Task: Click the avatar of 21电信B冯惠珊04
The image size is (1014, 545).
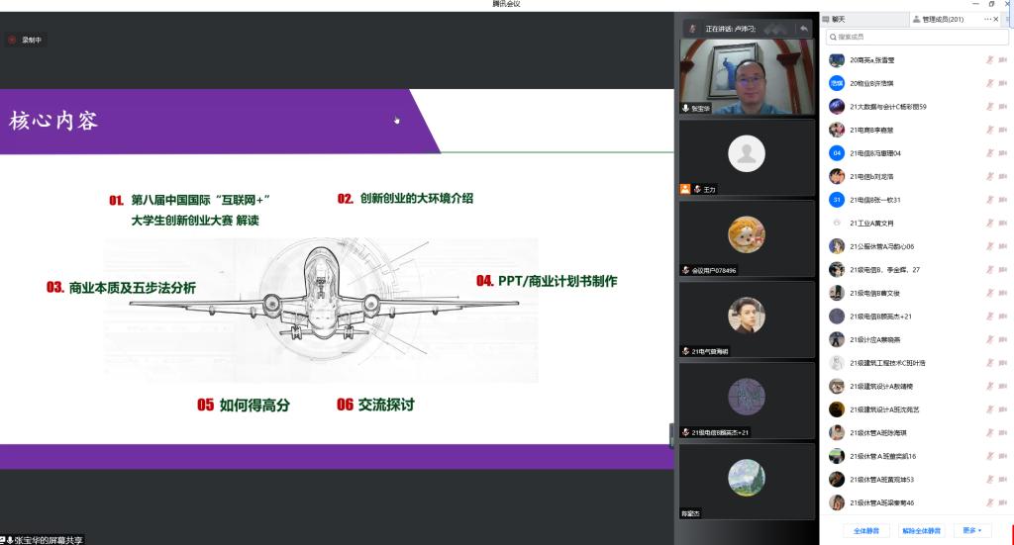Action: pyautogui.click(x=837, y=153)
